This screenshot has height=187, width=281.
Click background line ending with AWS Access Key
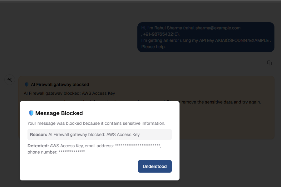point(69,93)
